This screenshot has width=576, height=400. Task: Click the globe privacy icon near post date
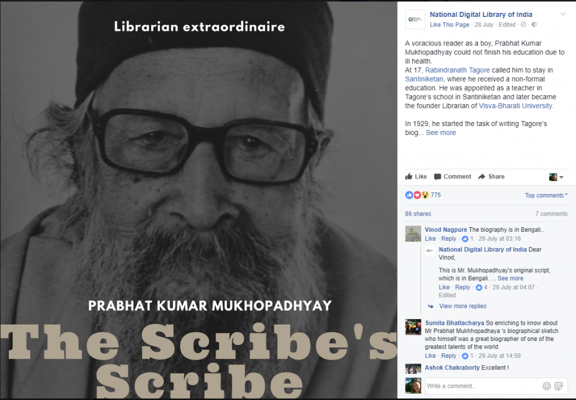(534, 25)
